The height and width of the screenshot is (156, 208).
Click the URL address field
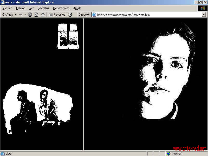click(x=148, y=15)
